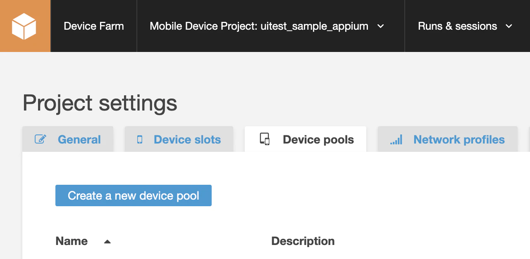Open the Network profiles tab

pyautogui.click(x=459, y=140)
